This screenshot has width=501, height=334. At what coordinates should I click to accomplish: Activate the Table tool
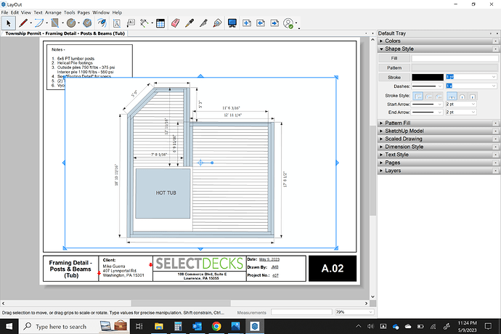tap(160, 23)
